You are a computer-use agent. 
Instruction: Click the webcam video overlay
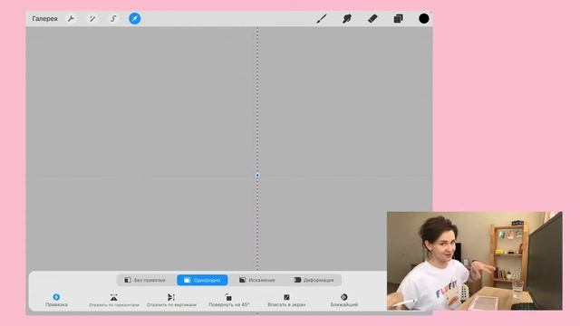pyautogui.click(x=475, y=261)
